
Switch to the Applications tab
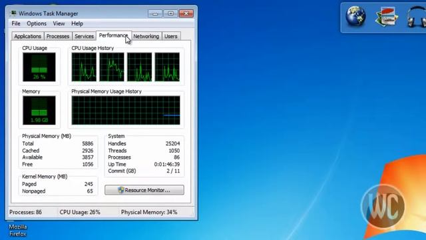click(x=27, y=36)
